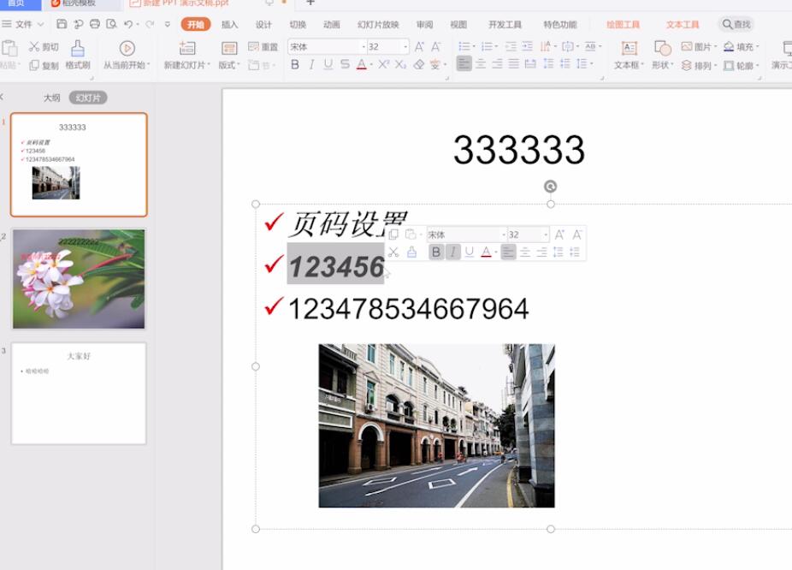Click ribbon font color A swatch

tap(362, 64)
